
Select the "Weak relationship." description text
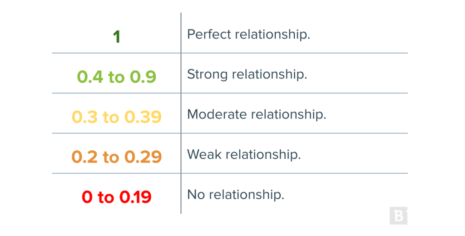[x=244, y=154]
